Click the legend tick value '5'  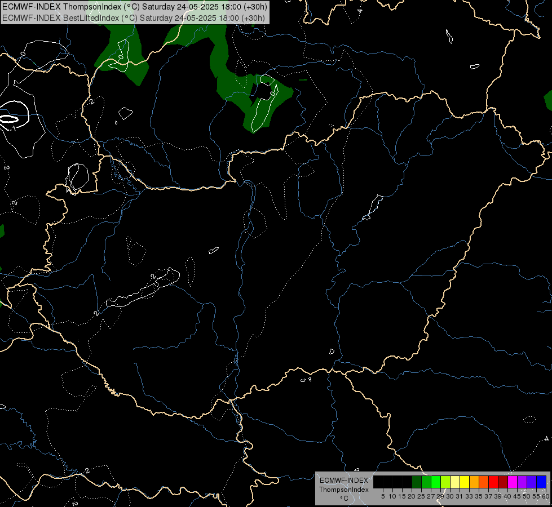[x=383, y=496]
